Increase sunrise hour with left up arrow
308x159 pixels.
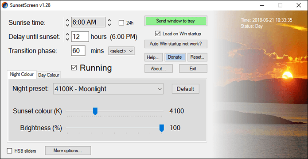tap(67, 20)
